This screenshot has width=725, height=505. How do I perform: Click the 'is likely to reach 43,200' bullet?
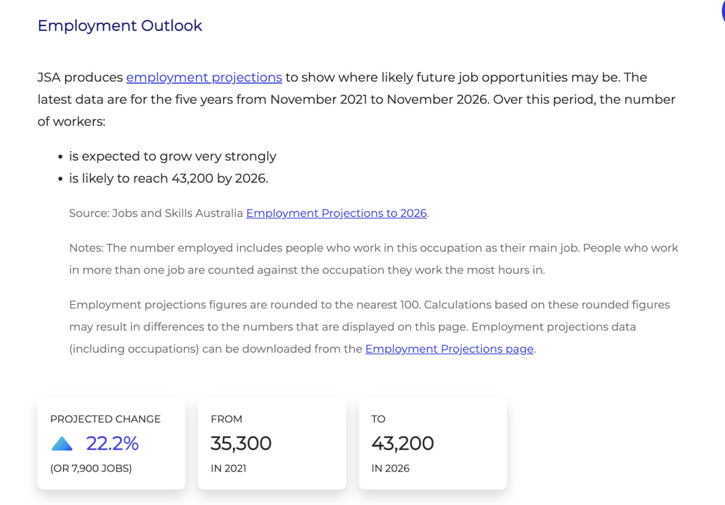[x=168, y=178]
